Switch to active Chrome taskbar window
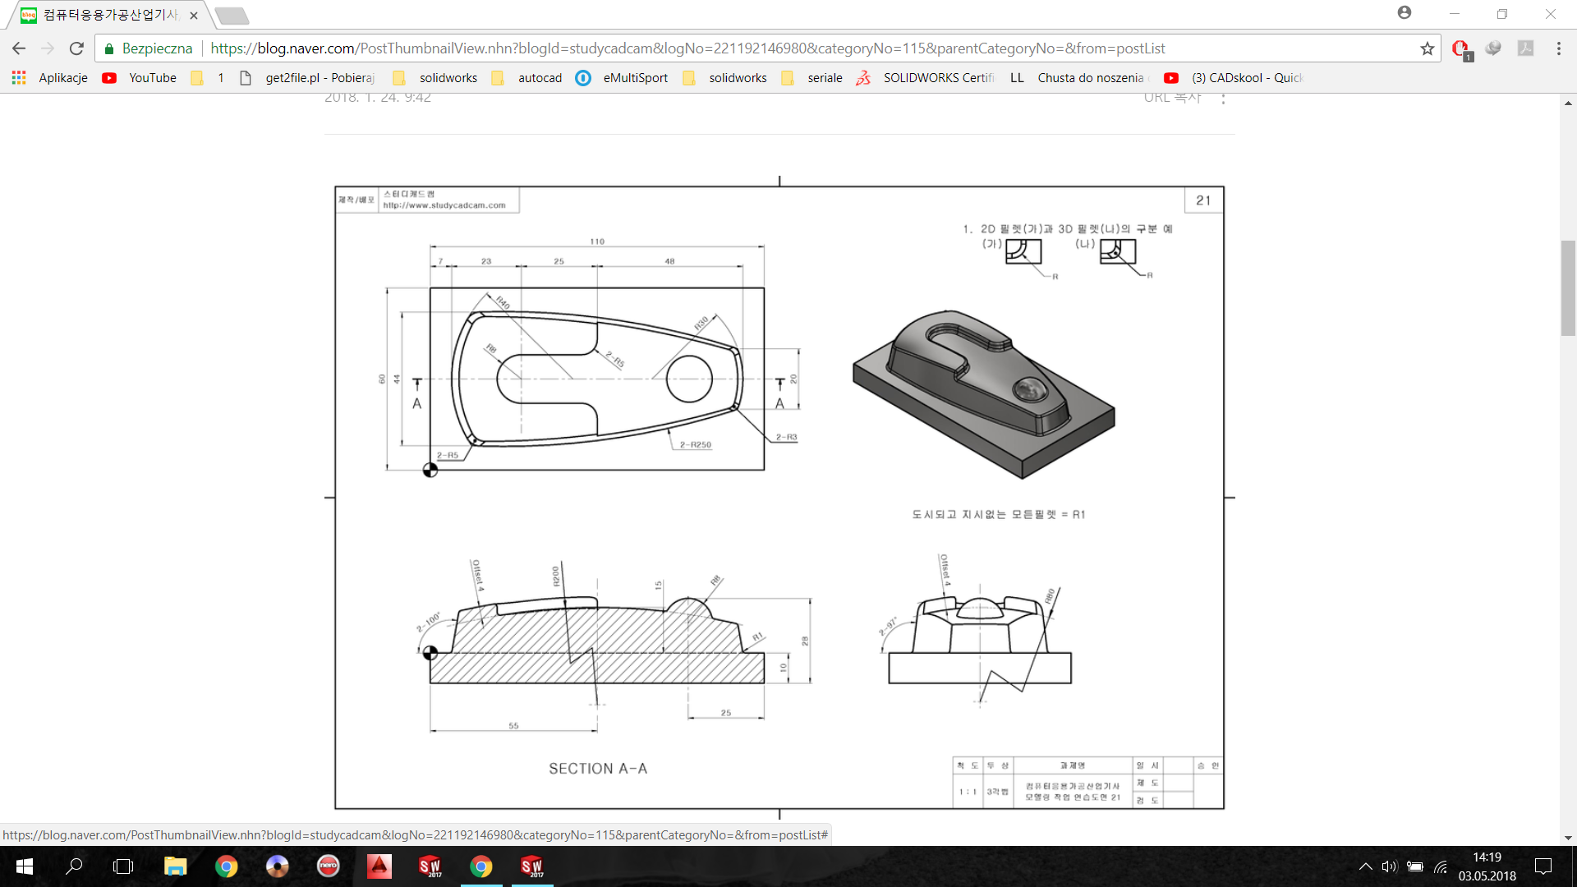The width and height of the screenshot is (1577, 887). [x=480, y=866]
